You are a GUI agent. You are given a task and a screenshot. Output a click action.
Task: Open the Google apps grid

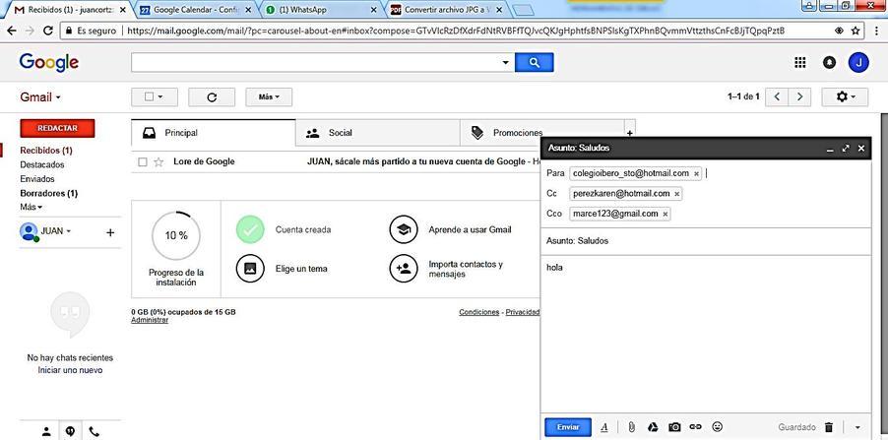[799, 63]
